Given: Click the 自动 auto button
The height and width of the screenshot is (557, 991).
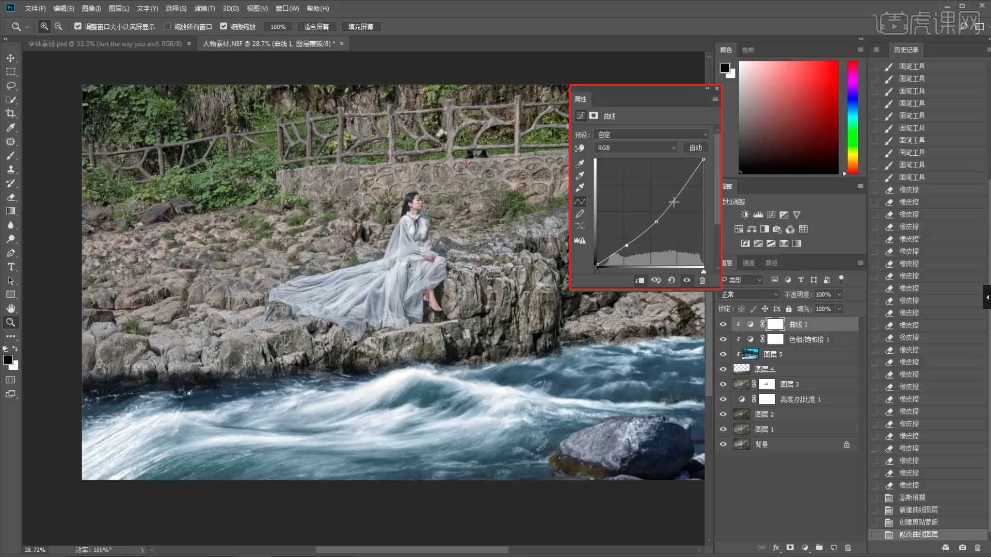Looking at the screenshot, I should click(695, 148).
